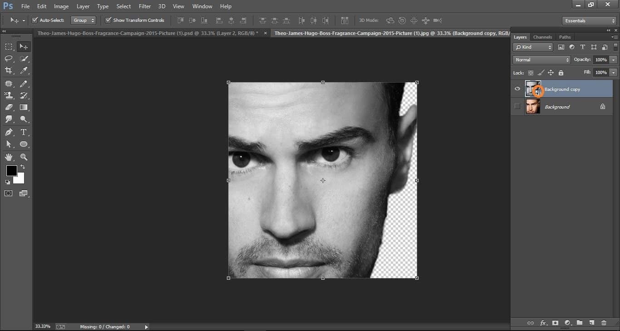
Task: Switch to the Channels tab
Action: coord(543,37)
